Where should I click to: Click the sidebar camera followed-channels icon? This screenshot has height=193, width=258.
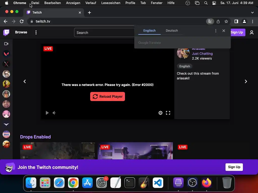coord(6,44)
